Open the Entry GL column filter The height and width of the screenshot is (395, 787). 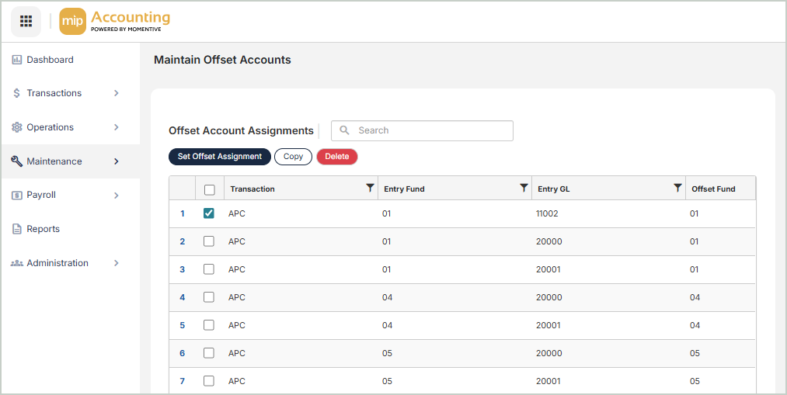(x=677, y=189)
